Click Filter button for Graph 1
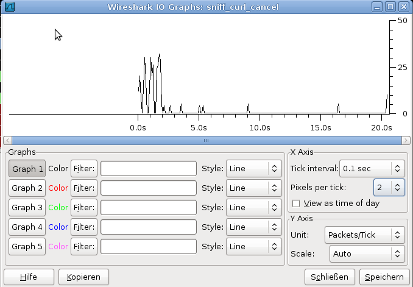This screenshot has height=287, width=413. [84, 169]
